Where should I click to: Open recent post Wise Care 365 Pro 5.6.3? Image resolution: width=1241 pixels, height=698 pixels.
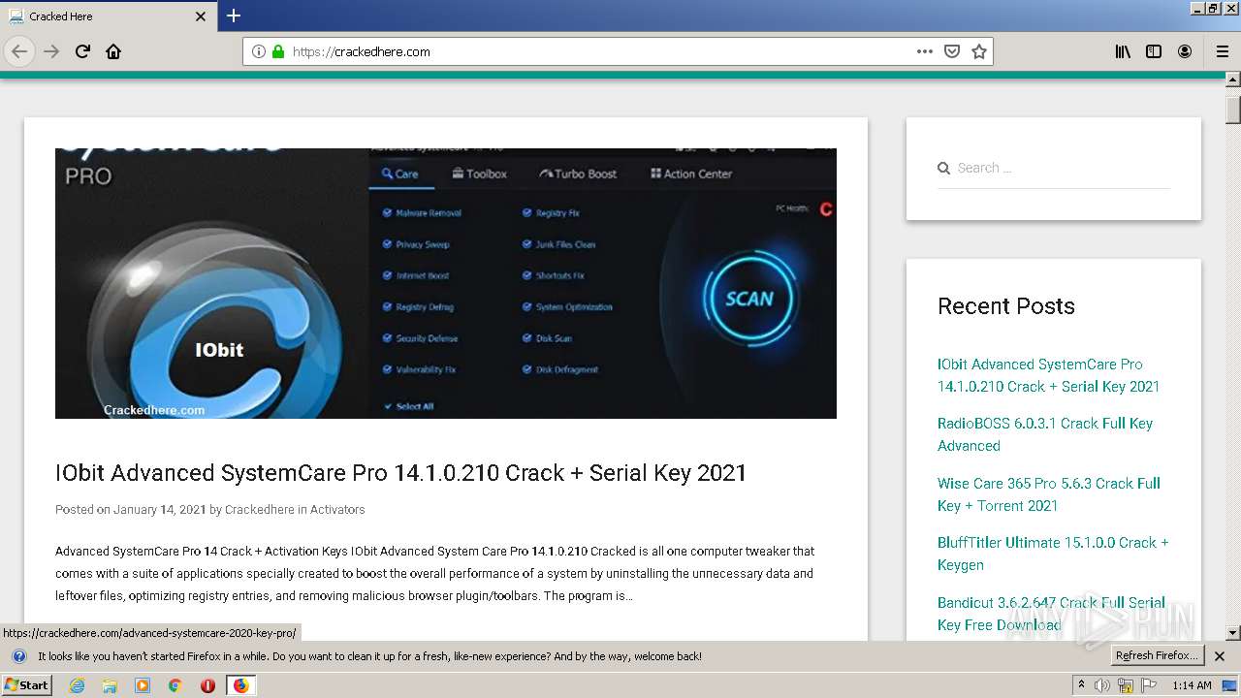1049,494
